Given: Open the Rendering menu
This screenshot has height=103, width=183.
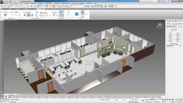Looking at the screenshot, I should tap(57, 3).
